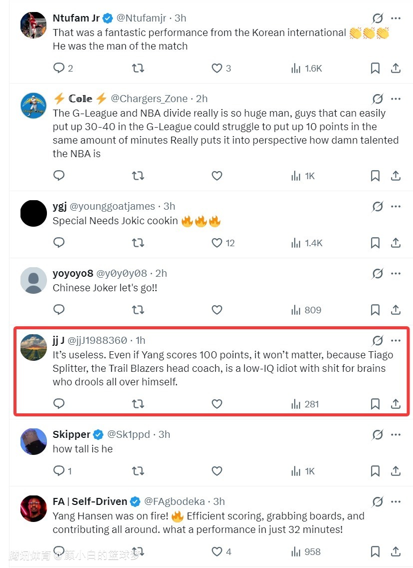Bookmark ygj's tweet

375,243
